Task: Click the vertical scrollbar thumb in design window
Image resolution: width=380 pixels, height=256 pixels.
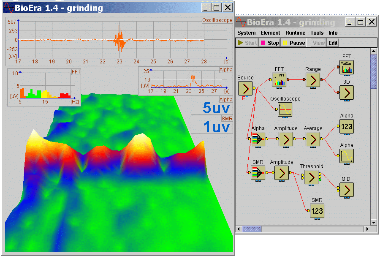Action: [374, 72]
